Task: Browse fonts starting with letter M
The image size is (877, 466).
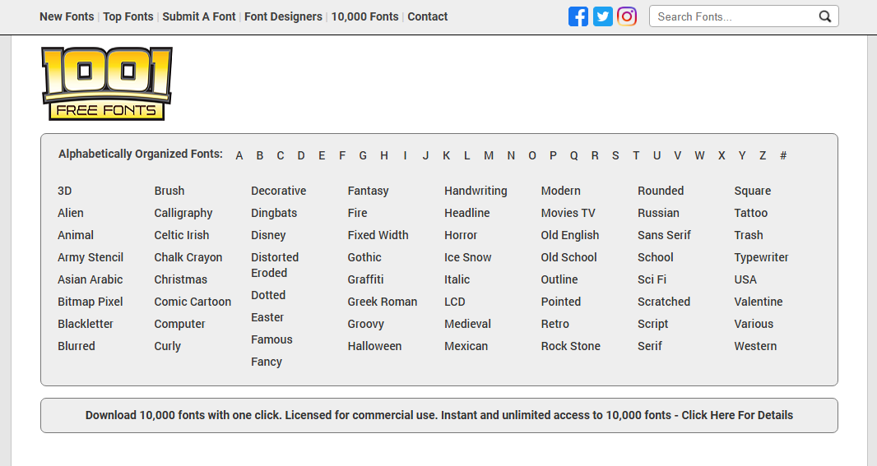Action: click(489, 155)
